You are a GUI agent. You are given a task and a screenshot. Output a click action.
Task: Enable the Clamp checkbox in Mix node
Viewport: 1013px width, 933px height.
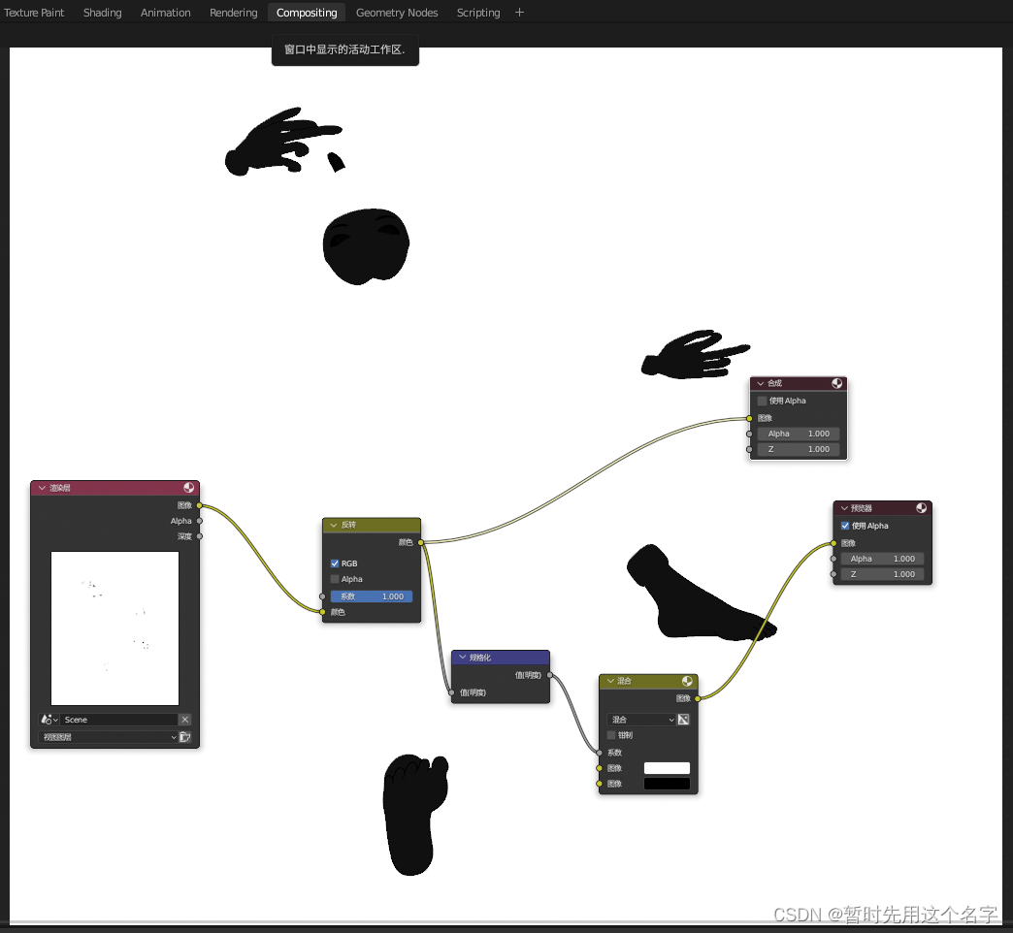[611, 735]
